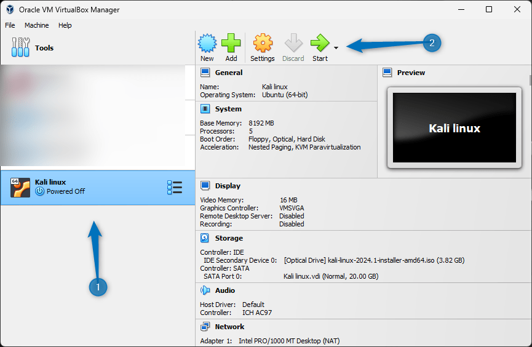Click the Controller: SATA storage line
Screen dimensions: 532x347
tap(224, 268)
